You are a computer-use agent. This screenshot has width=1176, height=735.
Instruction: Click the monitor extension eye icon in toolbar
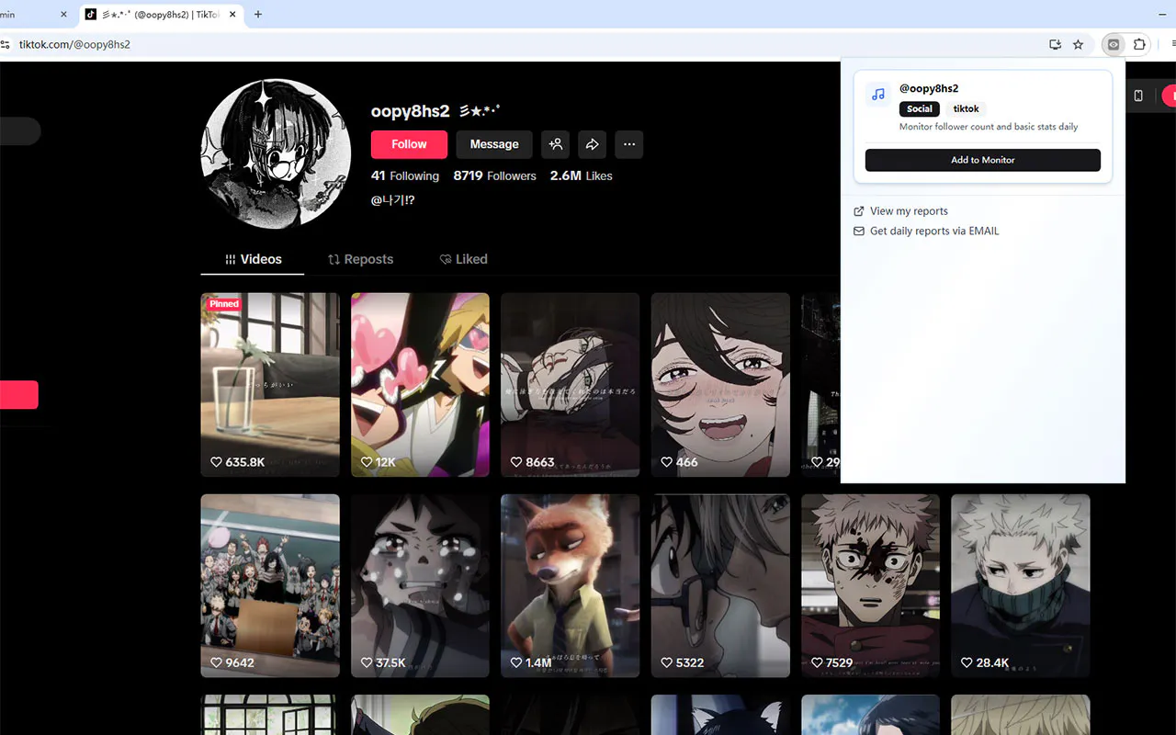(1114, 44)
